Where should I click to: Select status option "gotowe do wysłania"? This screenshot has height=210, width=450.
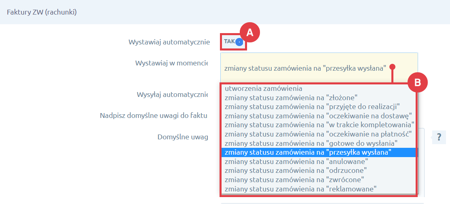coord(319,143)
